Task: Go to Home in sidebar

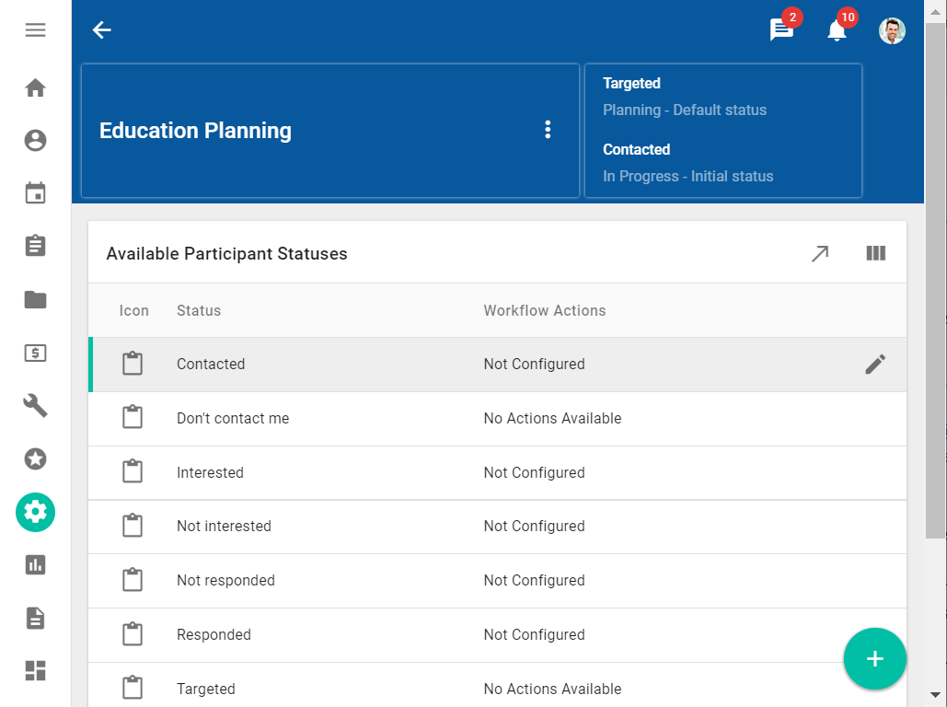Action: pos(35,88)
